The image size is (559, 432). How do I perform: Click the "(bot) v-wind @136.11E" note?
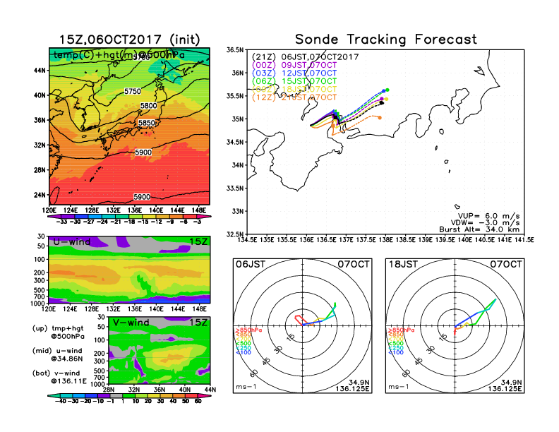[x=59, y=377]
